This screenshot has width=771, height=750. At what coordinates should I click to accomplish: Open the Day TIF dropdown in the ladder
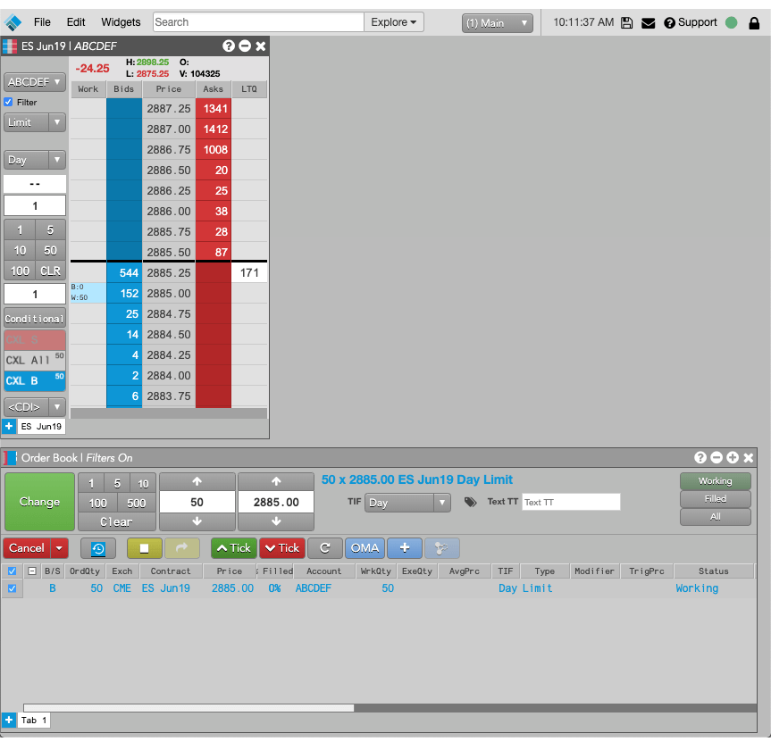tap(57, 160)
